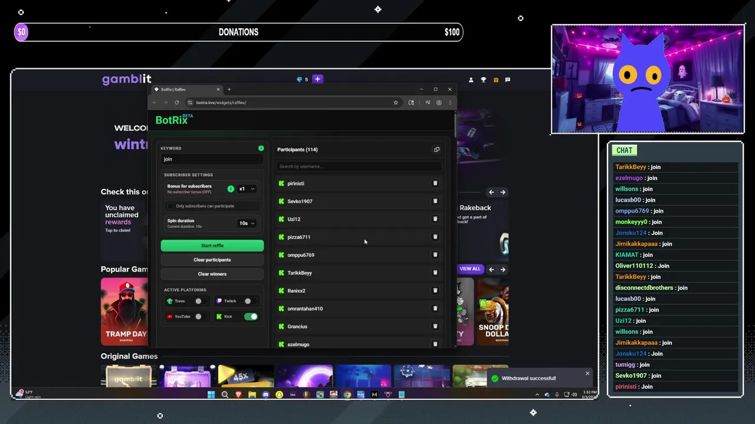Click Clear winners
This screenshot has height=424, width=755.
212,274
